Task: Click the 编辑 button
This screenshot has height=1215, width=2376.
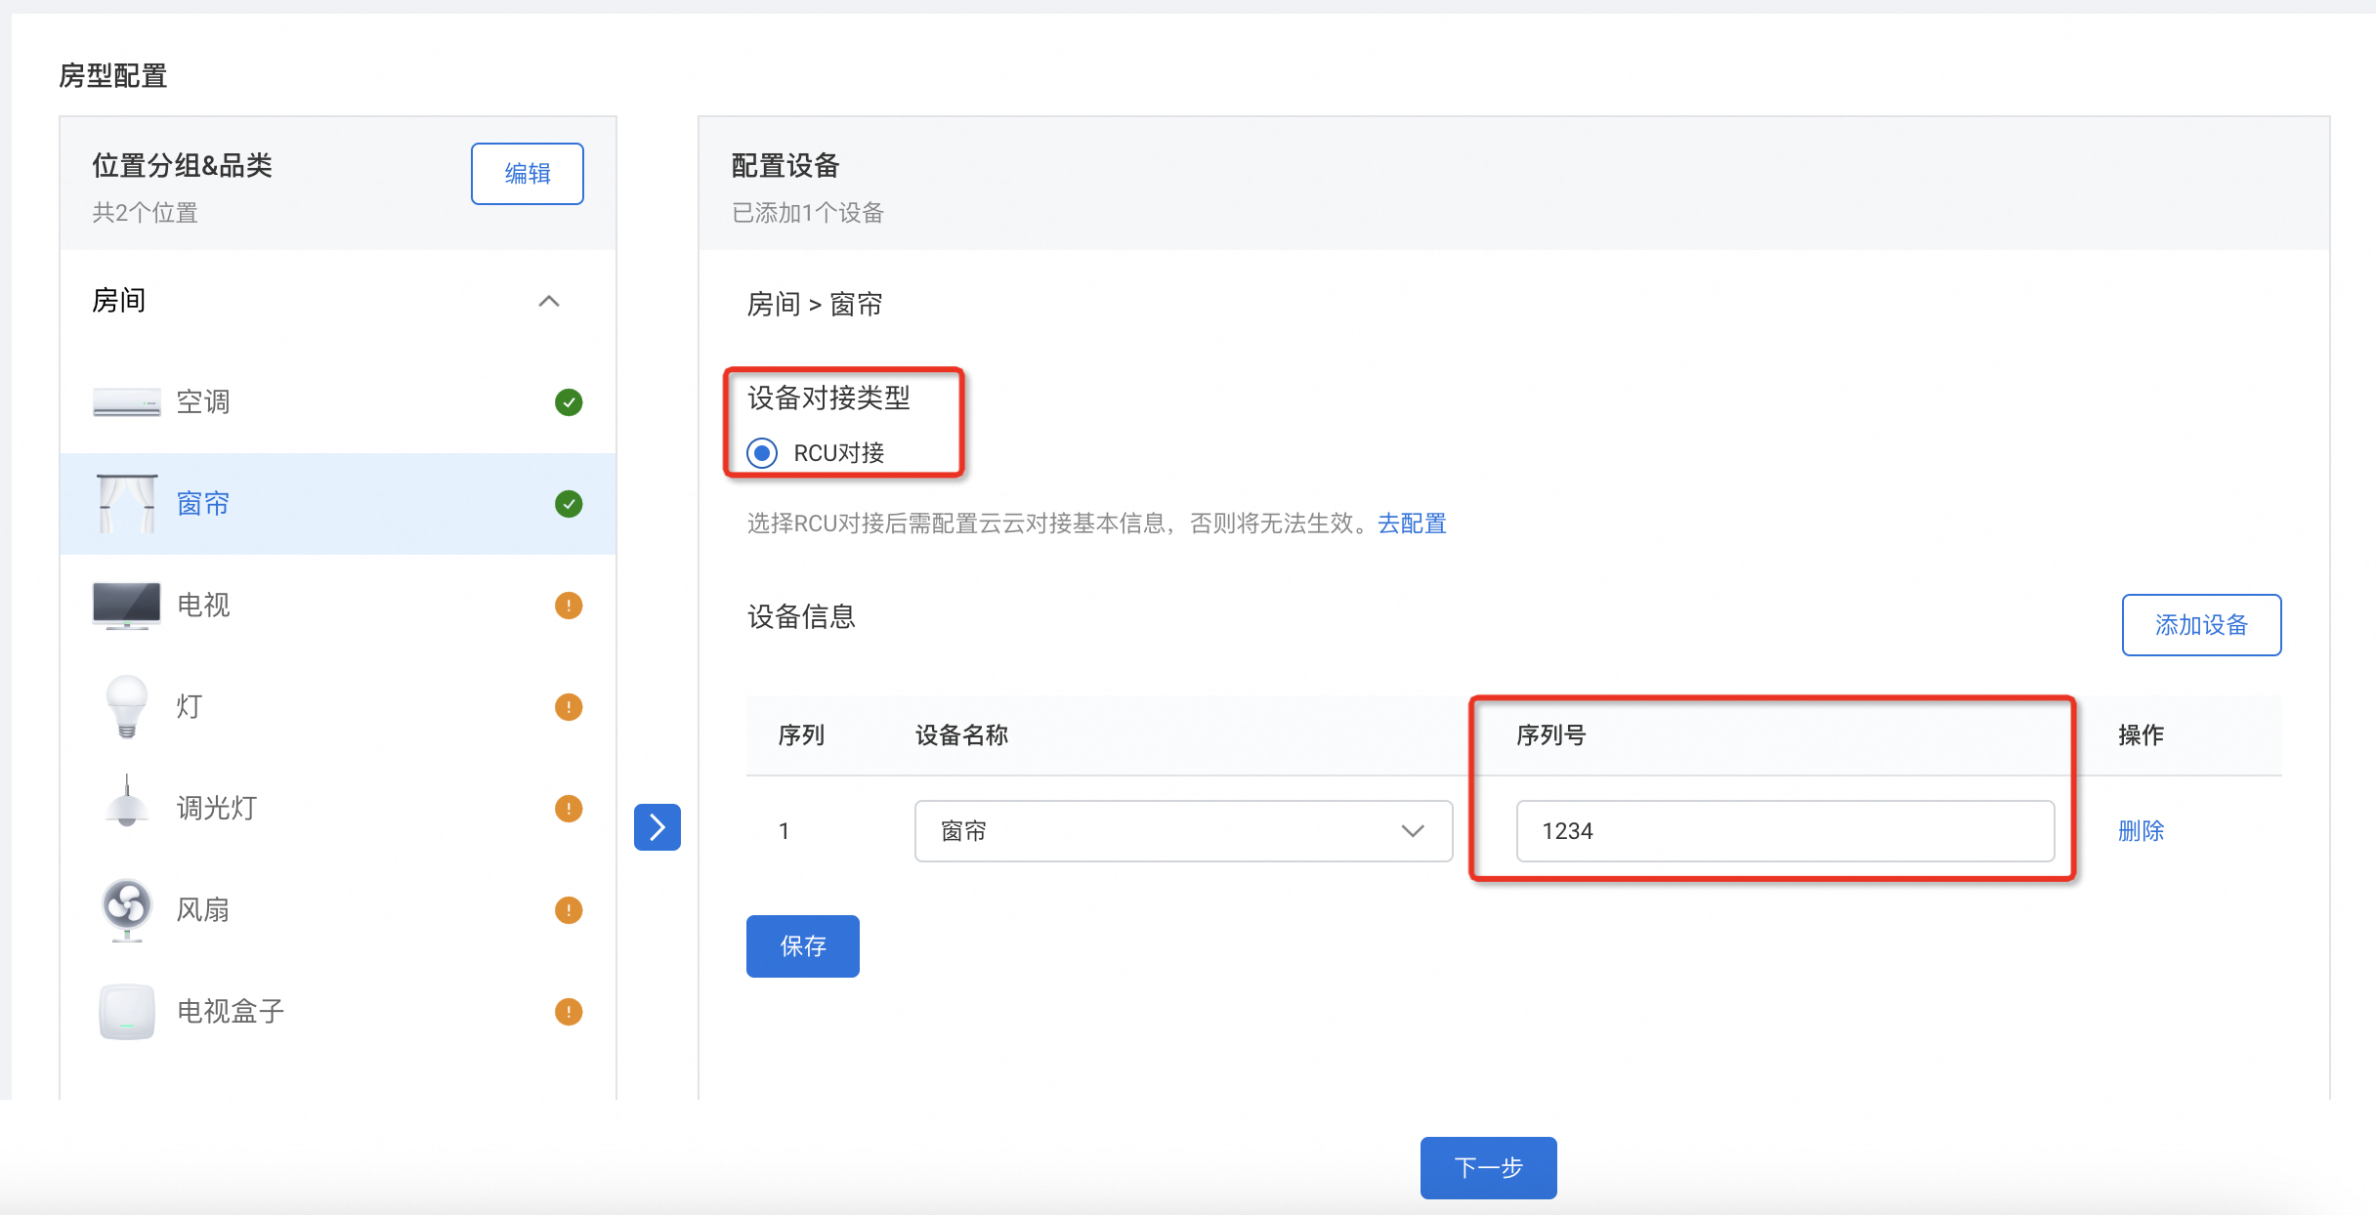Action: tap(528, 174)
